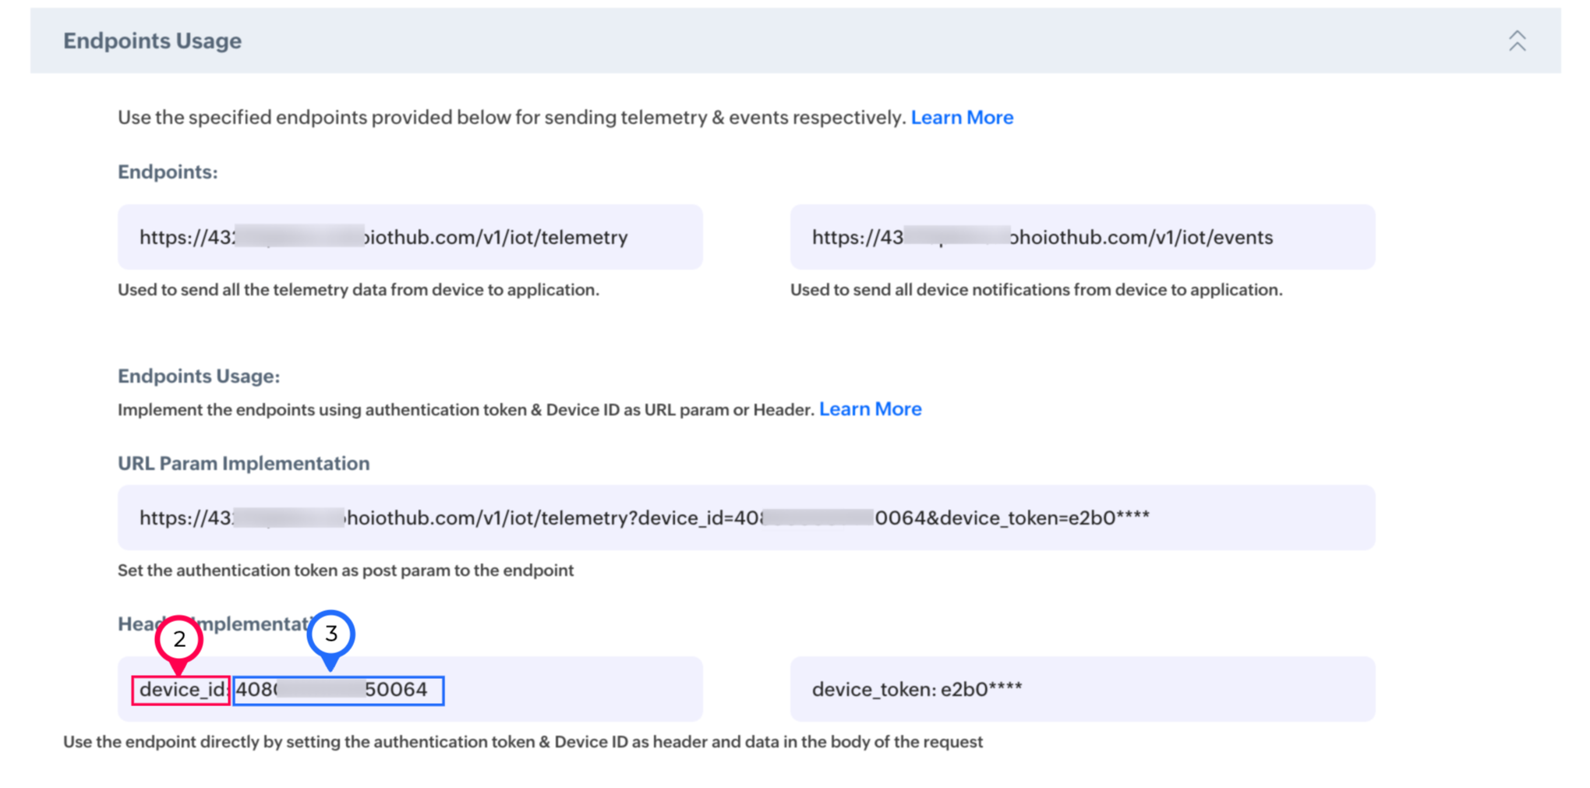Viewport: 1590px width, 788px height.
Task: Click the device_id header value field
Action: (x=338, y=691)
